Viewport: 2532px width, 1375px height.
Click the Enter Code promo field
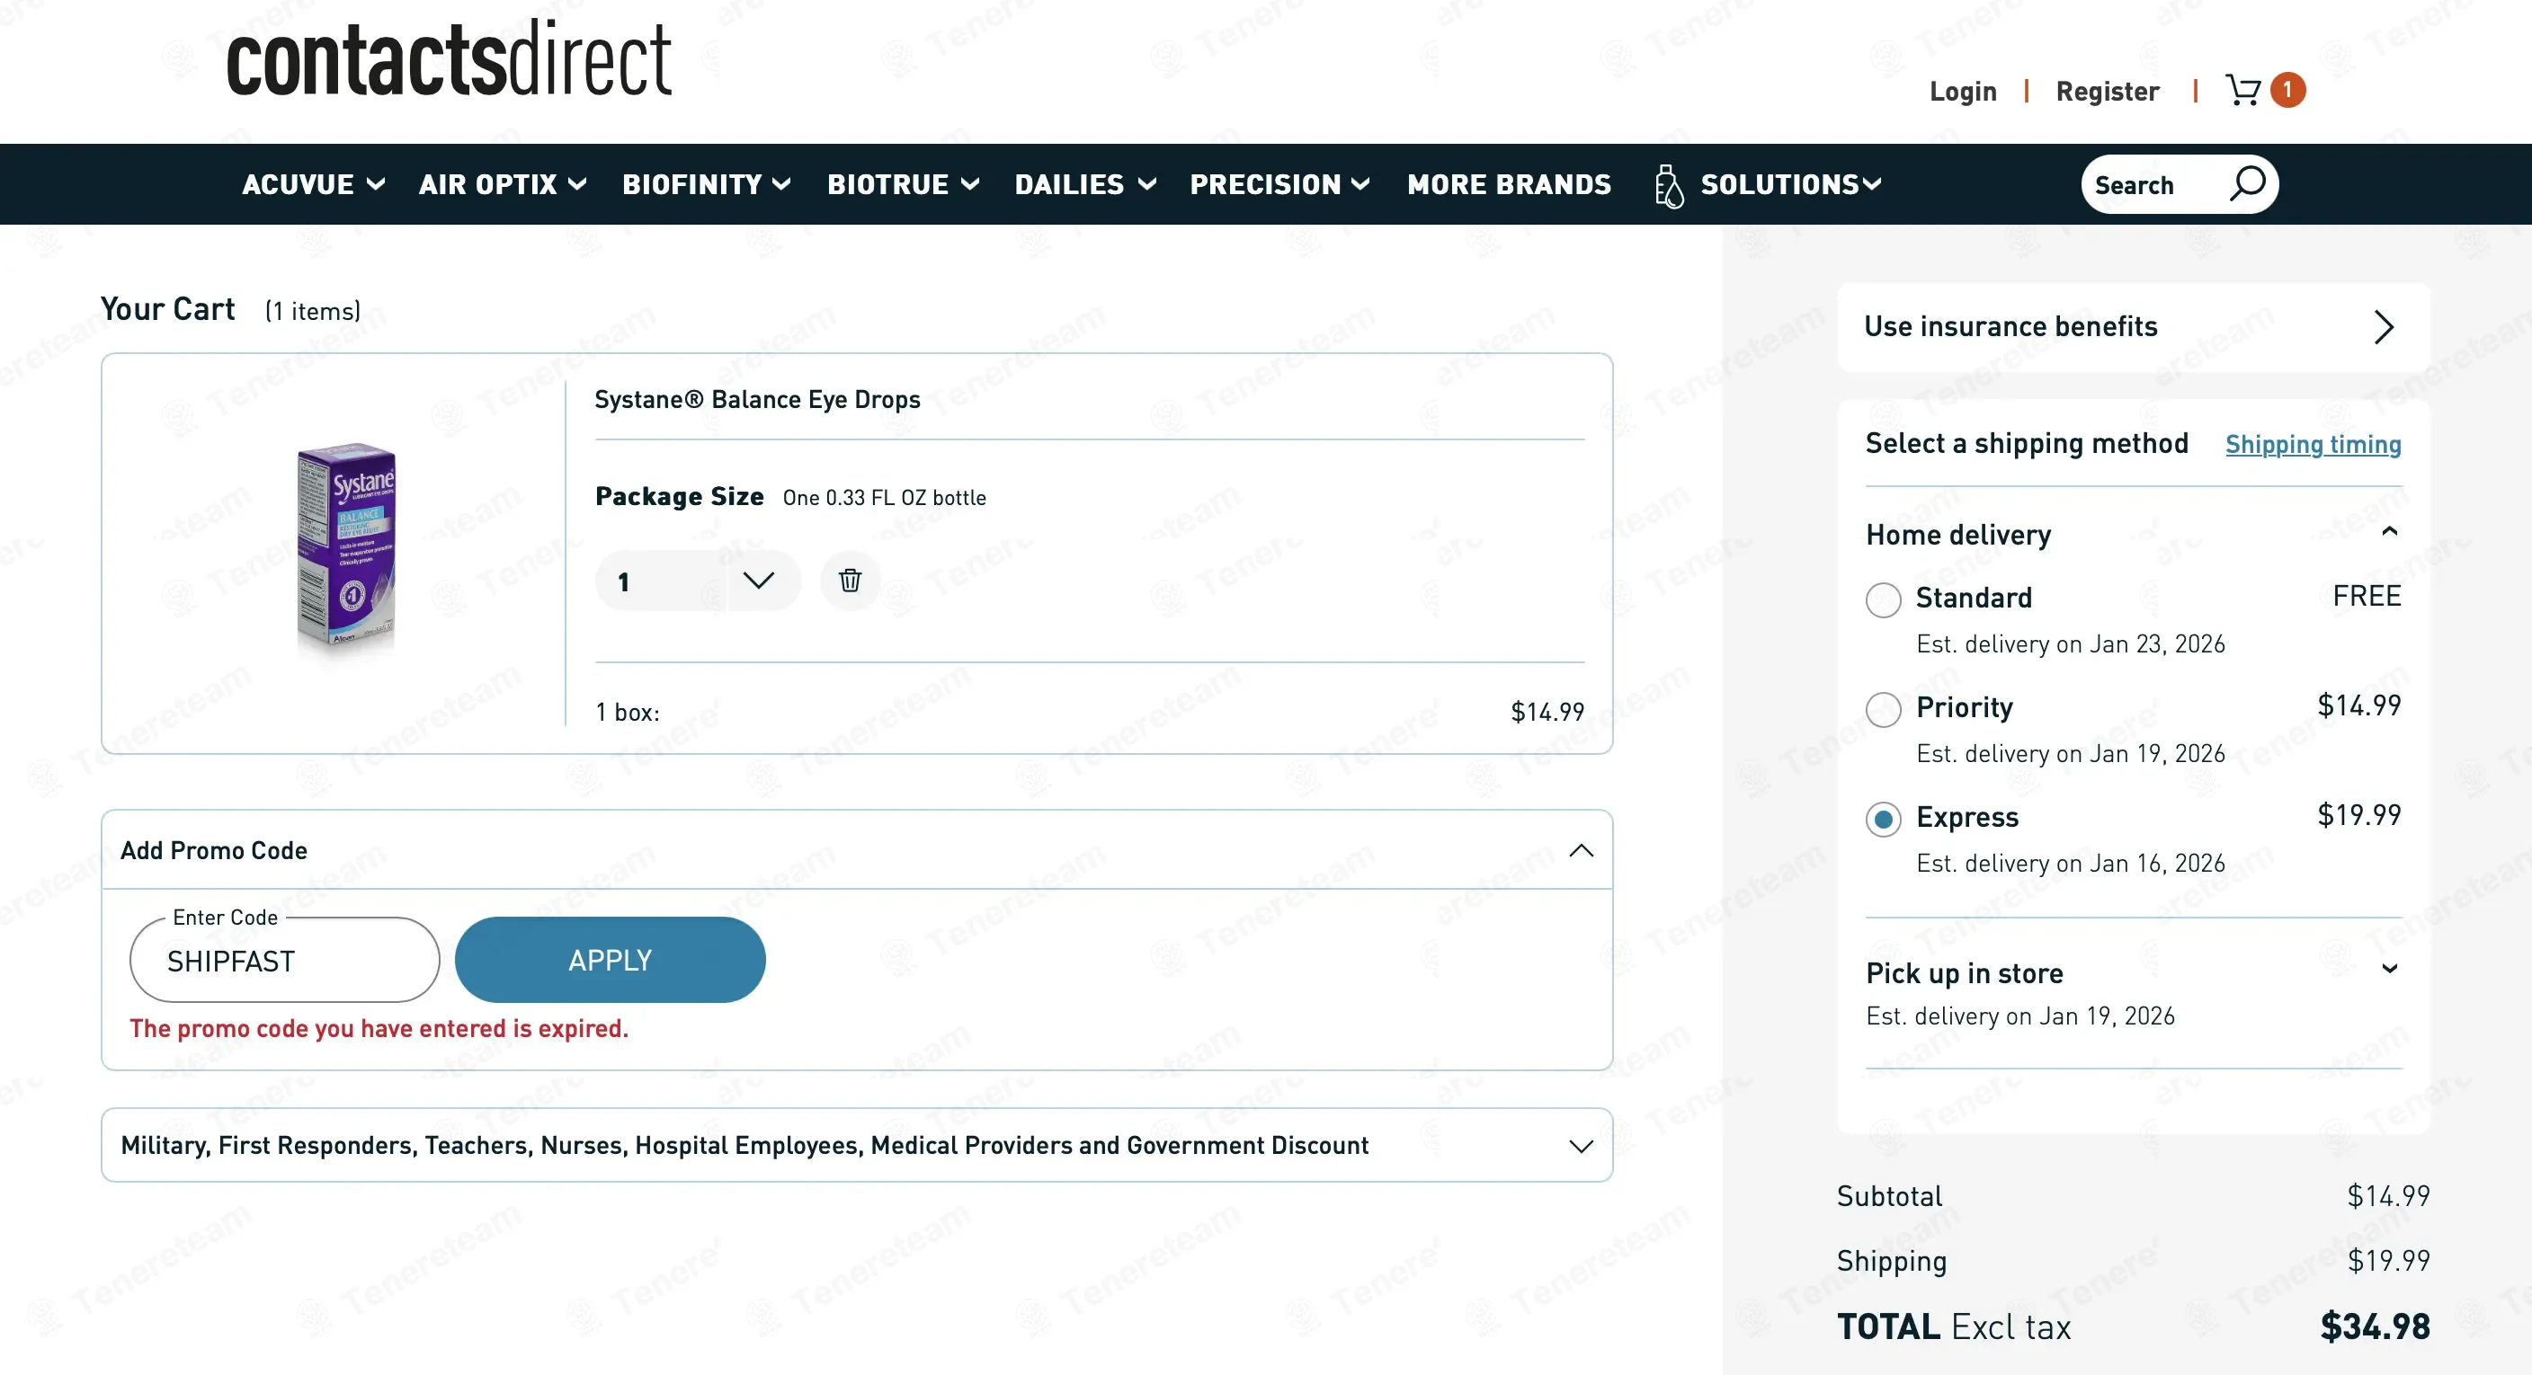click(284, 961)
